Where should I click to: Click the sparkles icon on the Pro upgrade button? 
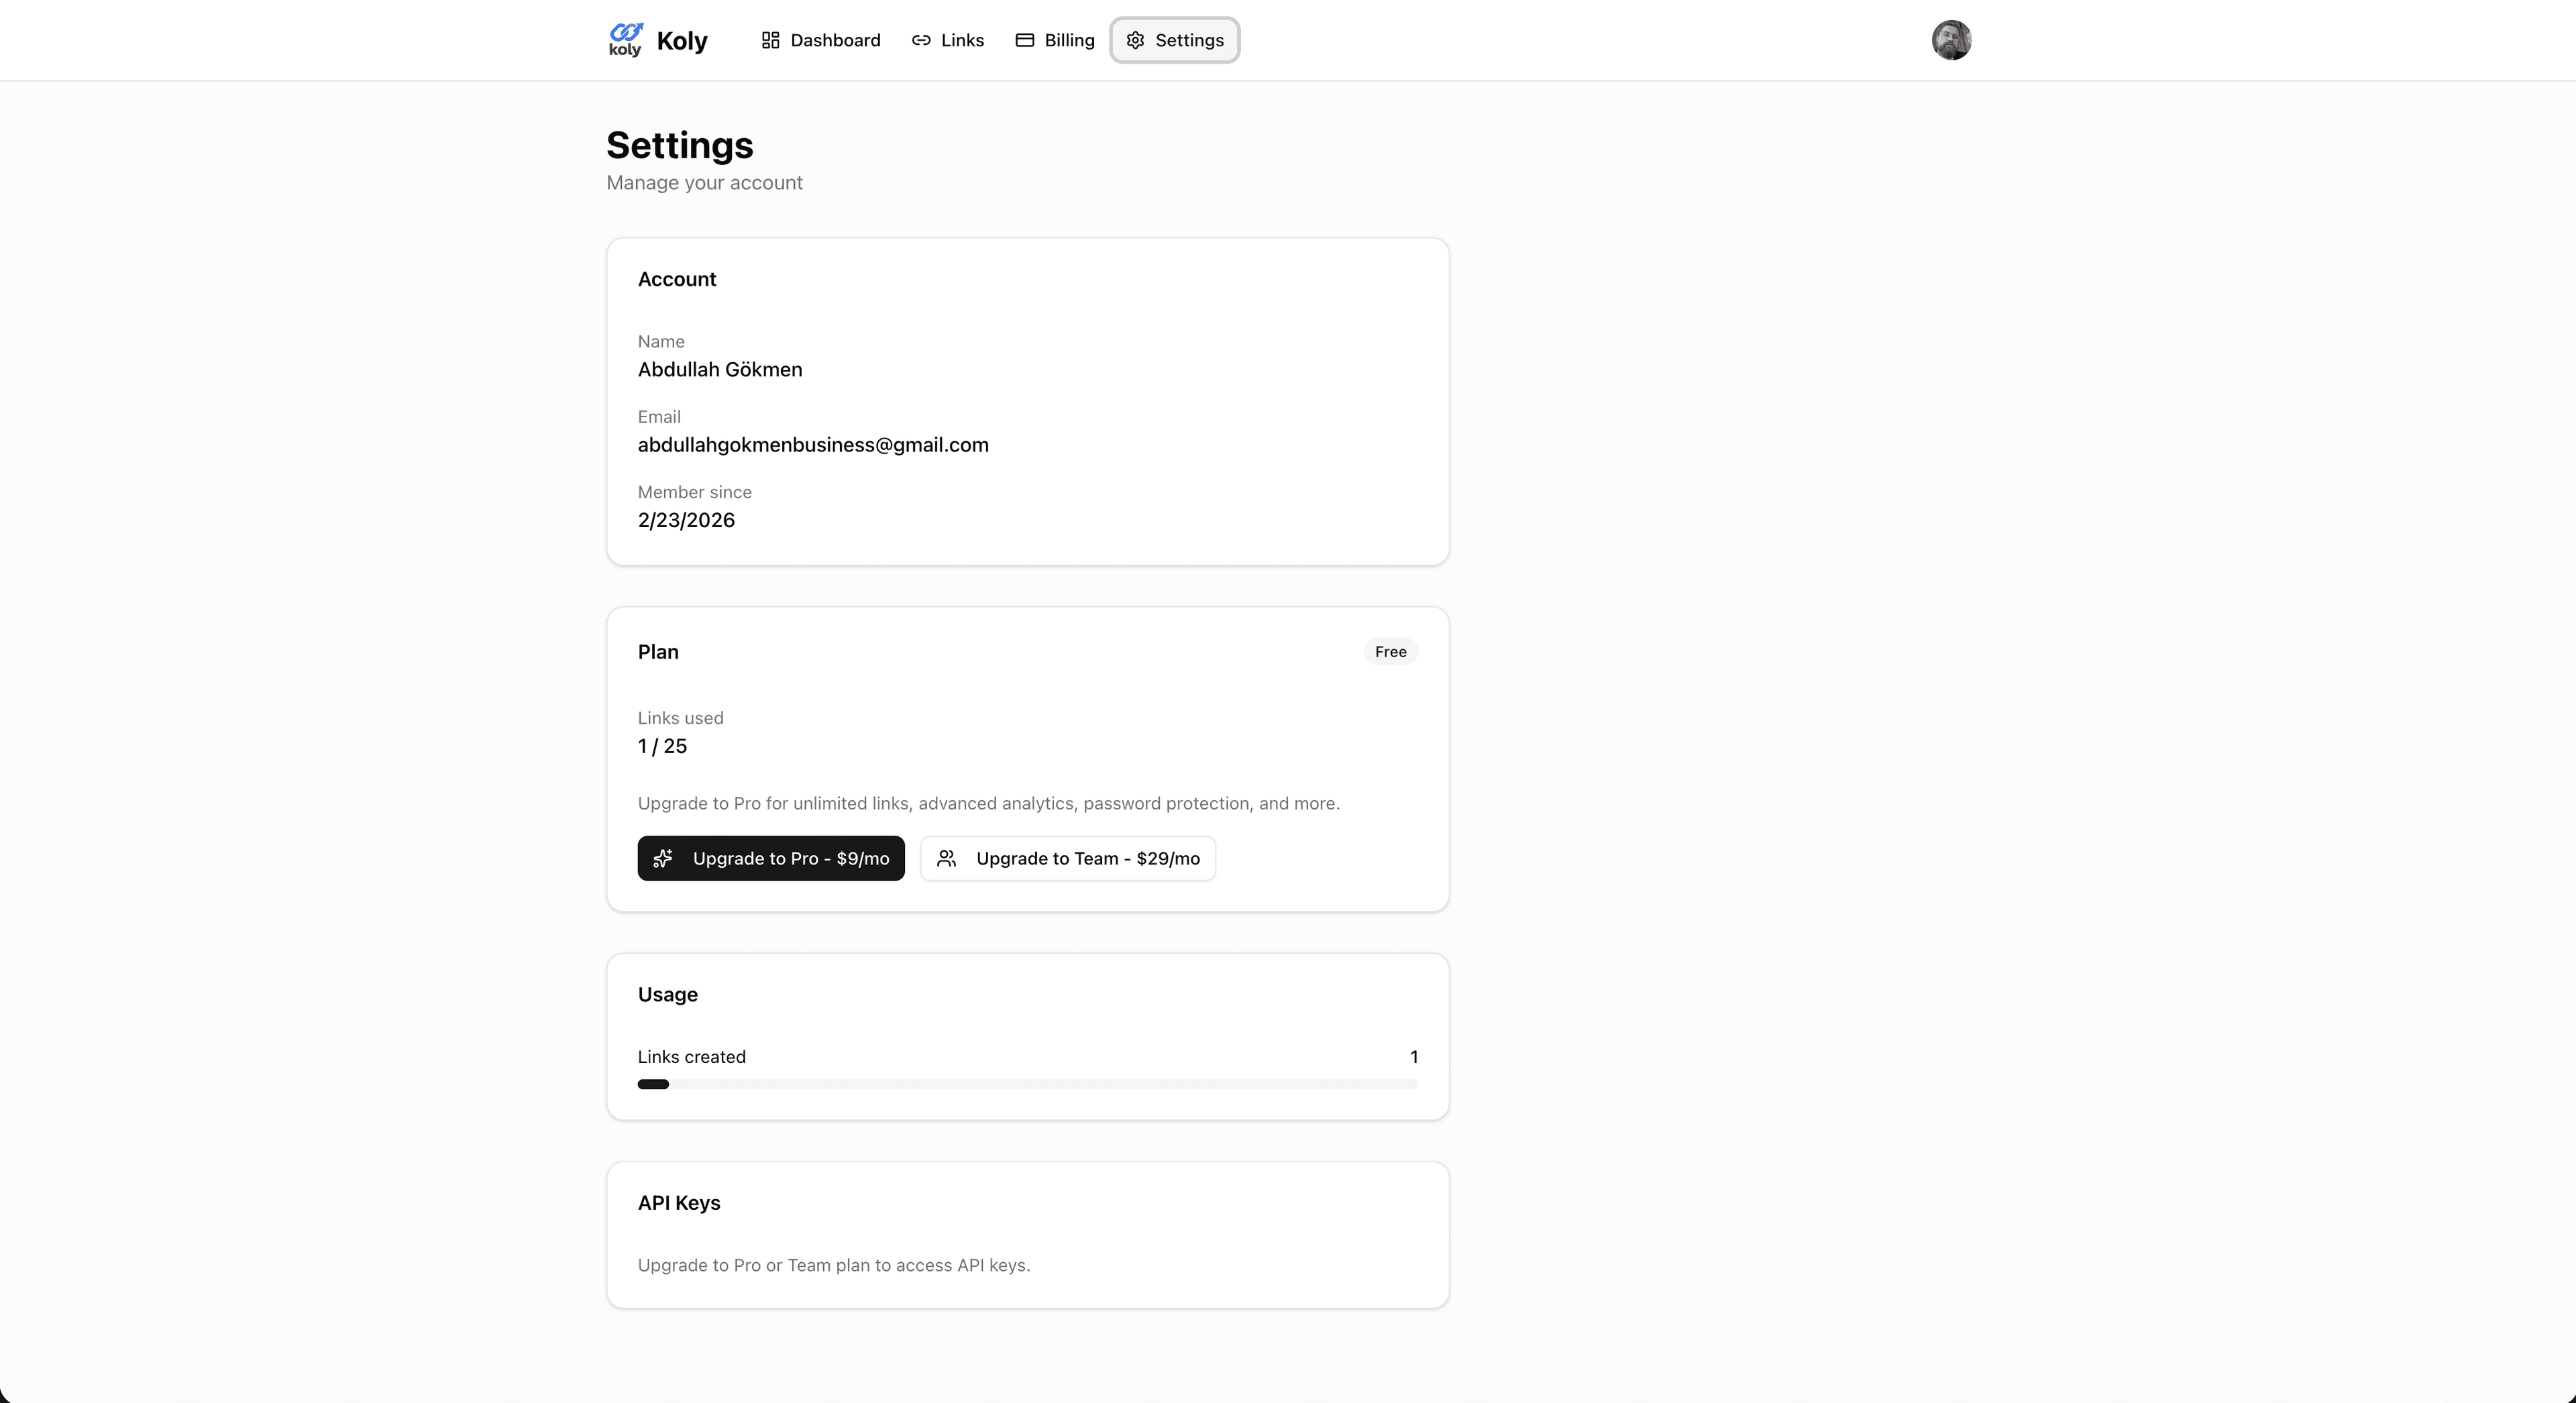pyautogui.click(x=663, y=858)
